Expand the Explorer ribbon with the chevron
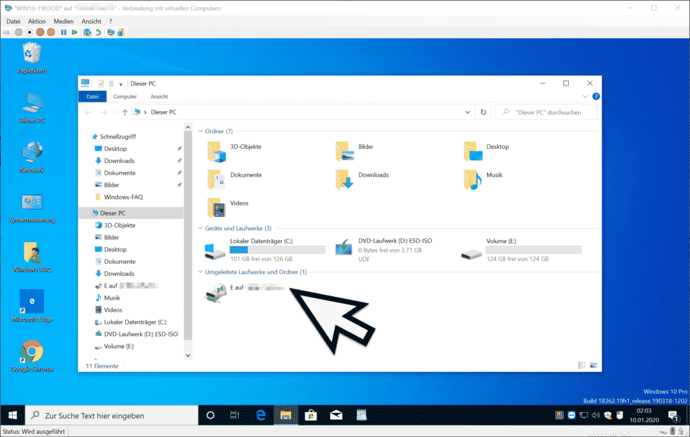This screenshot has width=690, height=437. [x=586, y=96]
